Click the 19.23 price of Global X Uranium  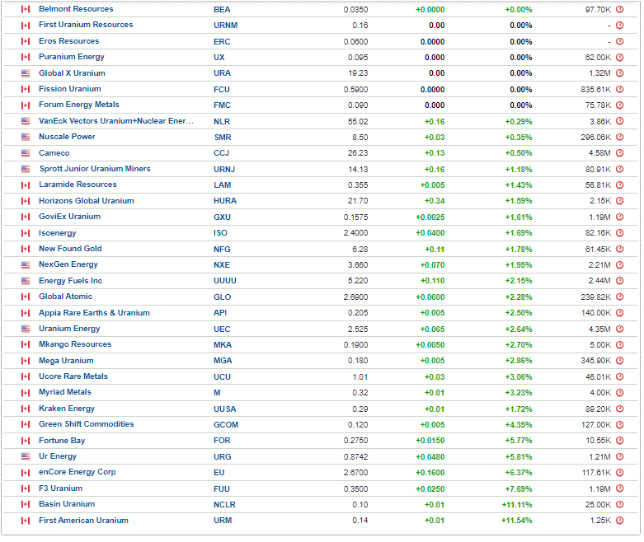(x=360, y=73)
